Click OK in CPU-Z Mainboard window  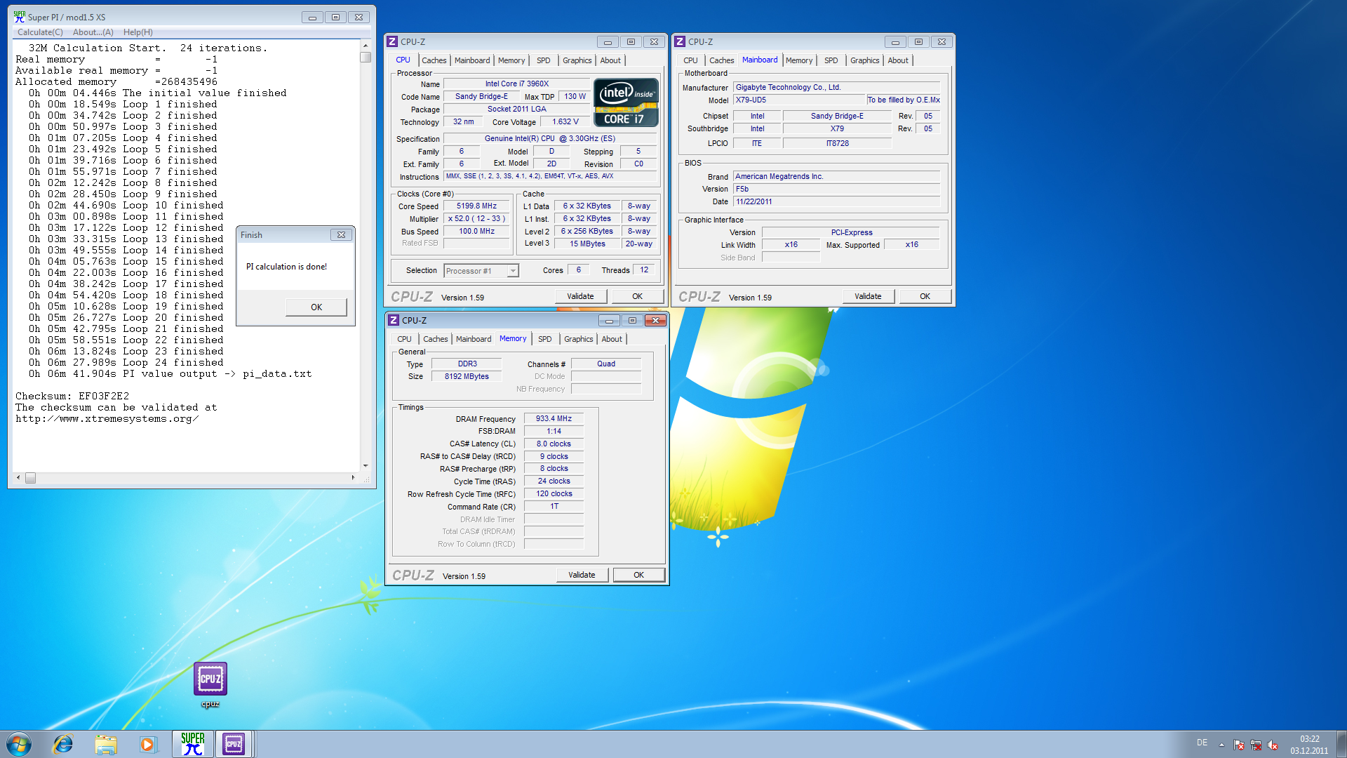click(x=925, y=296)
